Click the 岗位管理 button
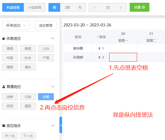This screenshot has width=165, height=140. click(45, 25)
